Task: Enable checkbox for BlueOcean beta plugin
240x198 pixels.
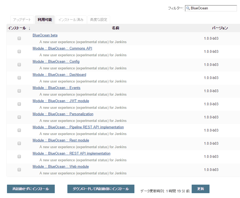Action: pyautogui.click(x=19, y=38)
